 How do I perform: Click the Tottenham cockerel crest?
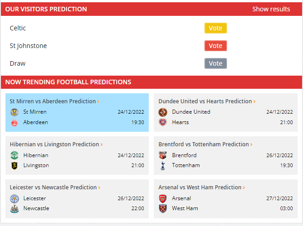pyautogui.click(x=163, y=166)
